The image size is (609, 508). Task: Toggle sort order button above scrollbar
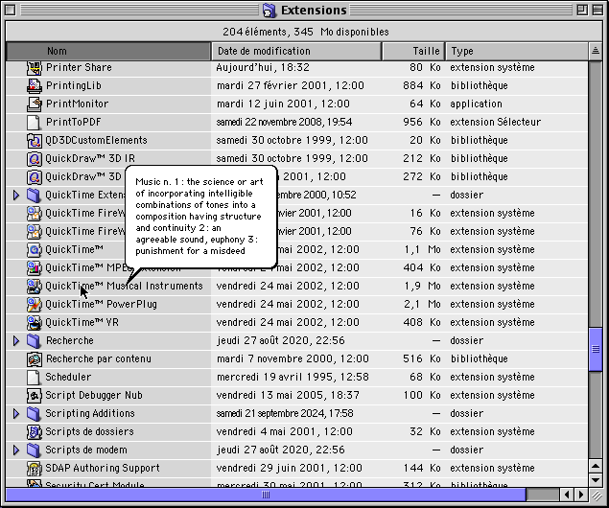[596, 51]
